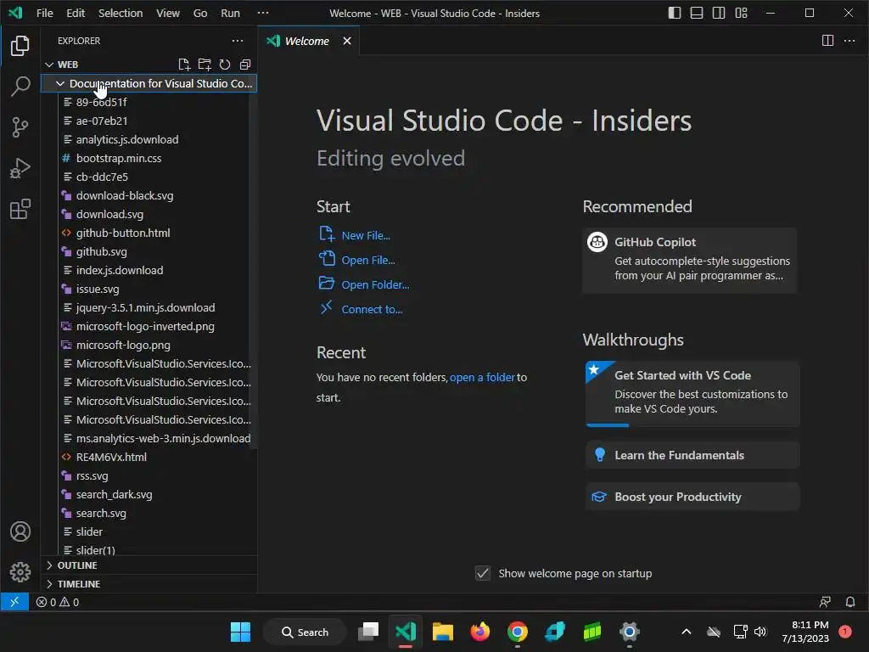Click the New File... link
This screenshot has width=869, height=652.
click(366, 236)
